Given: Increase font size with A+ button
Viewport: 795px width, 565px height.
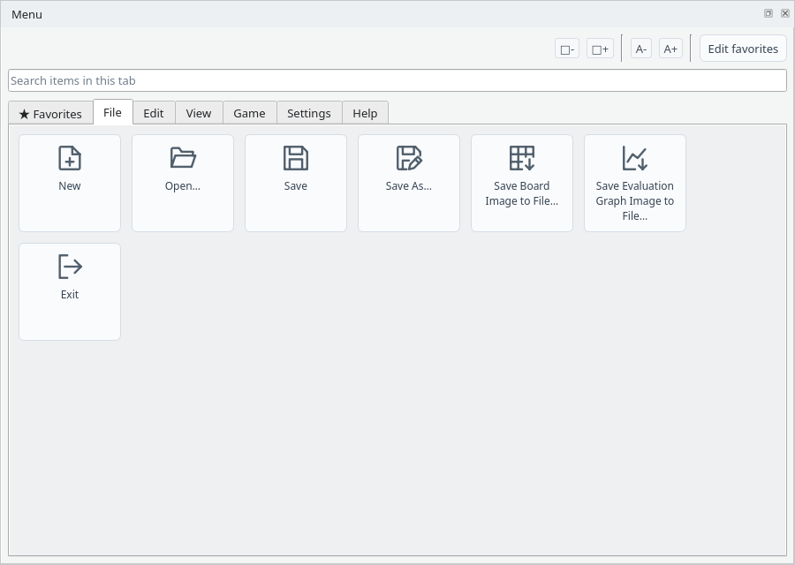Looking at the screenshot, I should pyautogui.click(x=670, y=49).
